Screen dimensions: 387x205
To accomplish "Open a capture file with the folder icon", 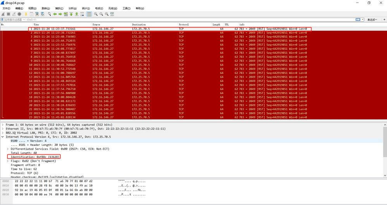I will click(26, 14).
